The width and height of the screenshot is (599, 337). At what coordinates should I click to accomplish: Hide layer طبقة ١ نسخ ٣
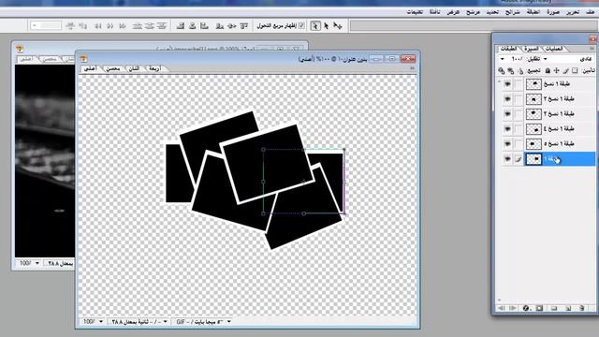[507, 114]
